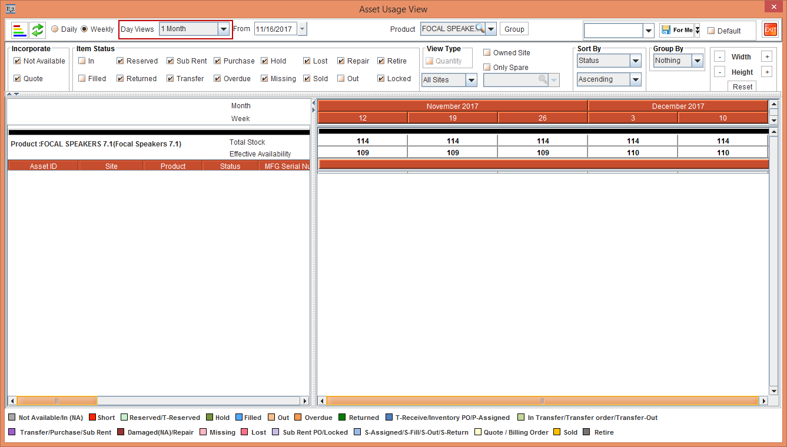
Task: Click the Status column header
Action: tap(230, 166)
